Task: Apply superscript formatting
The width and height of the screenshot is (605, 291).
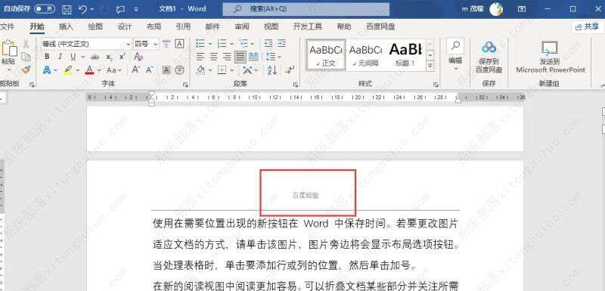Action: [x=122, y=57]
